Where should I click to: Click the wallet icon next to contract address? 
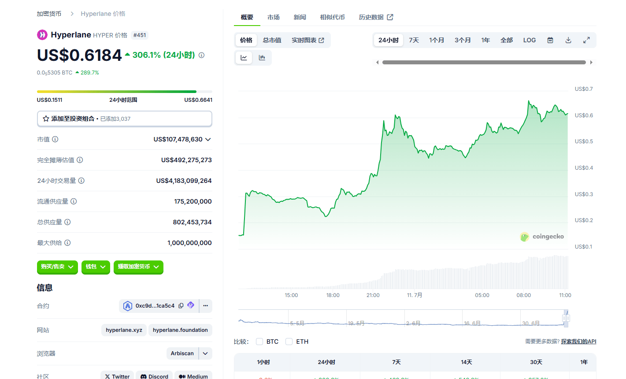pyautogui.click(x=191, y=305)
